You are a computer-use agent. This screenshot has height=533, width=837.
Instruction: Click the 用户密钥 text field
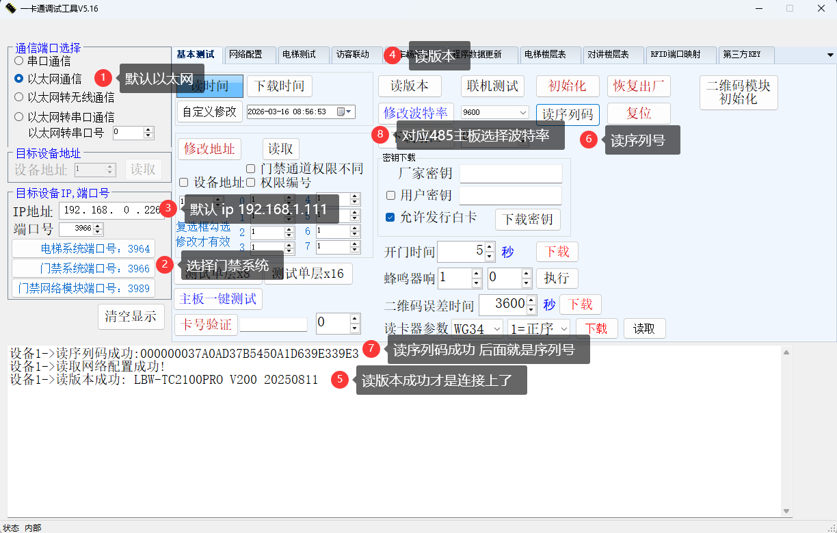510,196
